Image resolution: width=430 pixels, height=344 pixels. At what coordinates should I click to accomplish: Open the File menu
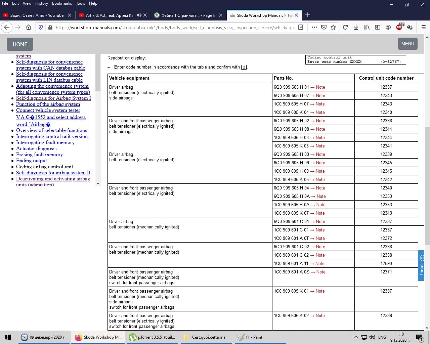(x=5, y=3)
